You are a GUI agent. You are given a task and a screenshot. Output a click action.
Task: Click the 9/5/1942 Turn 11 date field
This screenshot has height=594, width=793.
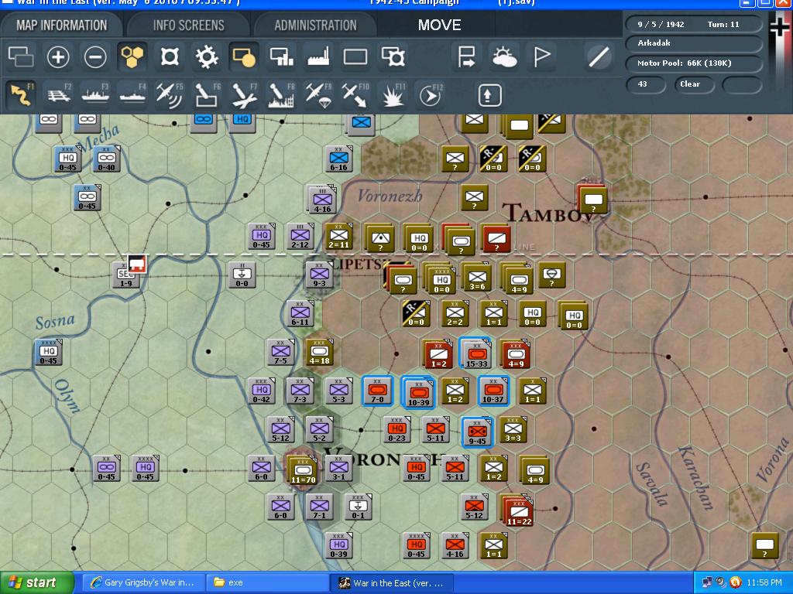click(693, 24)
